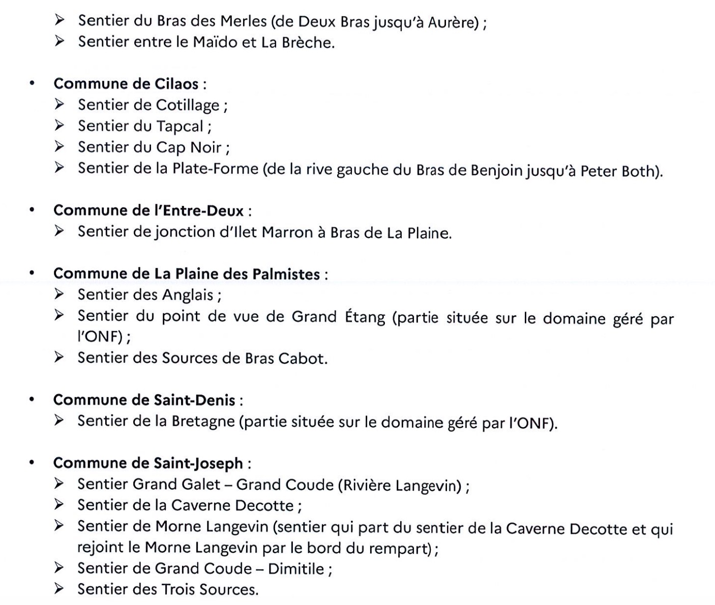The width and height of the screenshot is (715, 605).
Task: Click the "Sentier des Anglais" entry
Action: click(x=149, y=295)
